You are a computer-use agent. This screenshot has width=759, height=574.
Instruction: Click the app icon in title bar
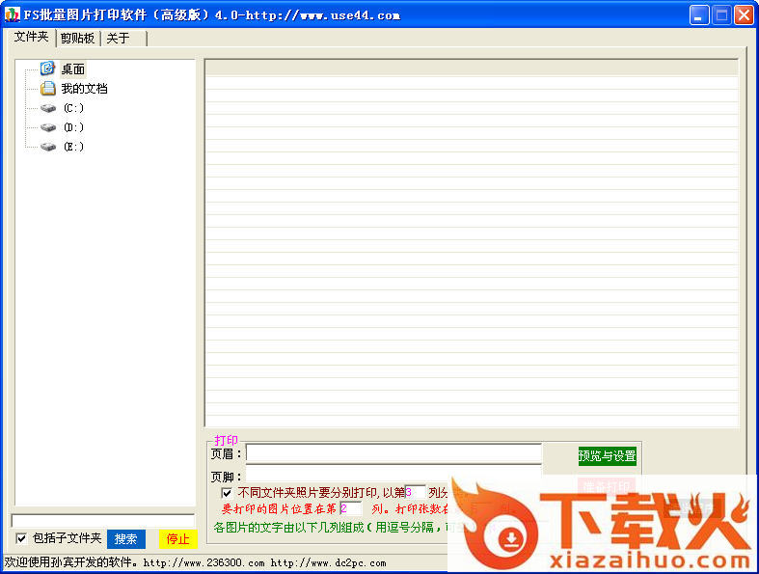12,14
